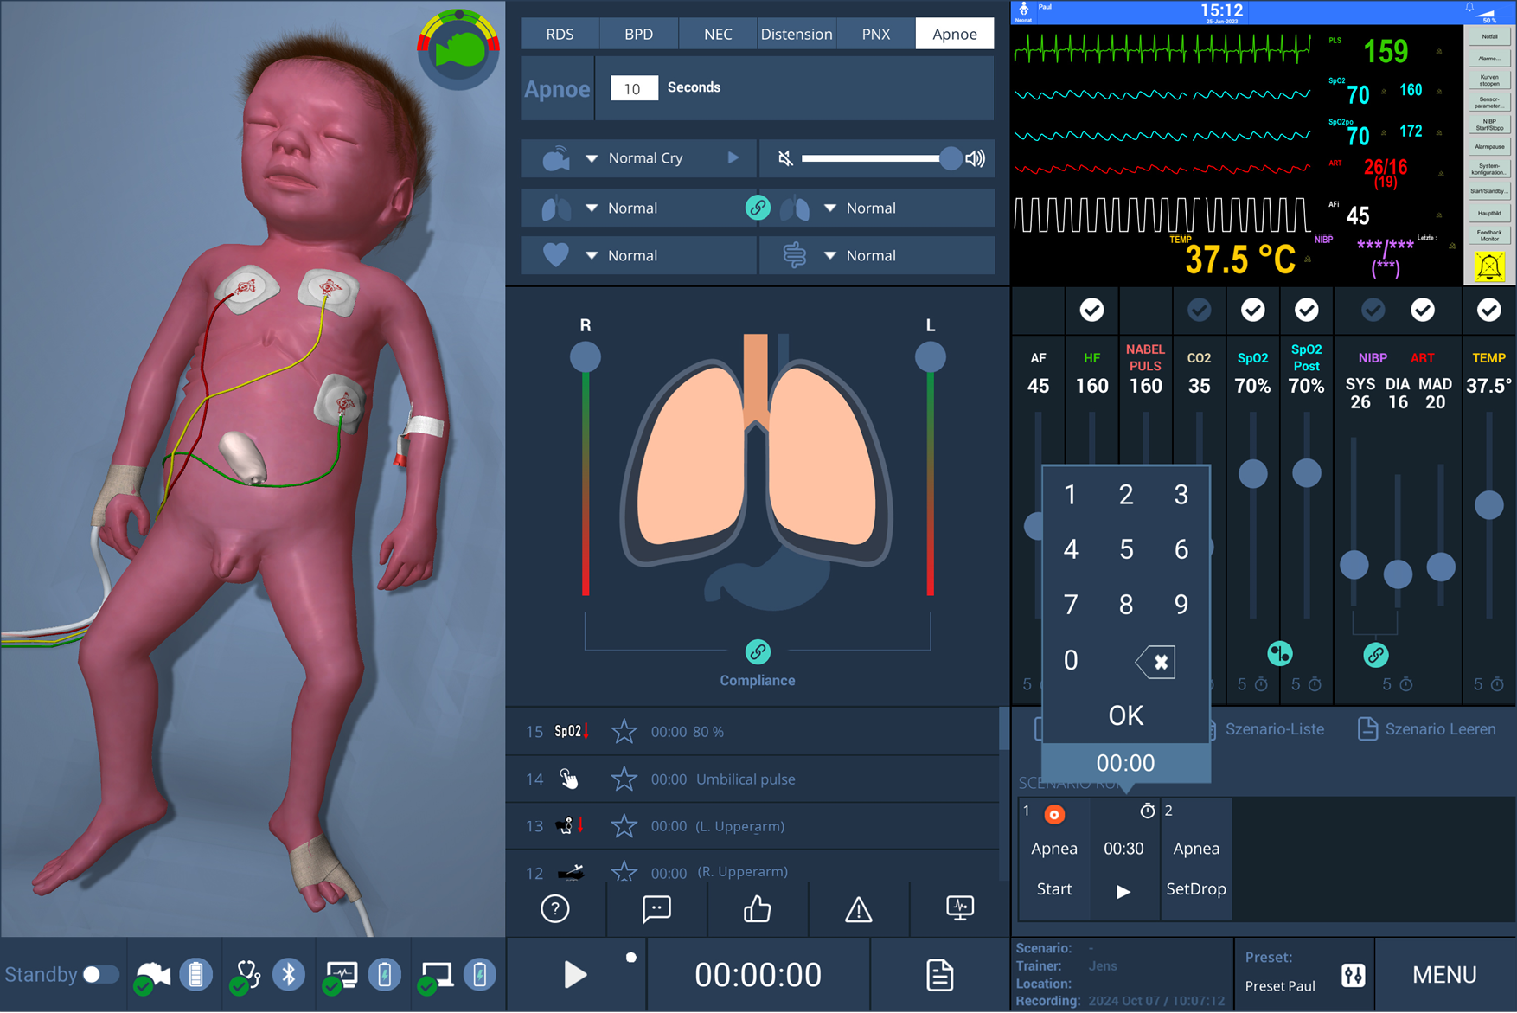The width and height of the screenshot is (1517, 1013).
Task: Click the thumbs up feedback icon
Action: (758, 908)
